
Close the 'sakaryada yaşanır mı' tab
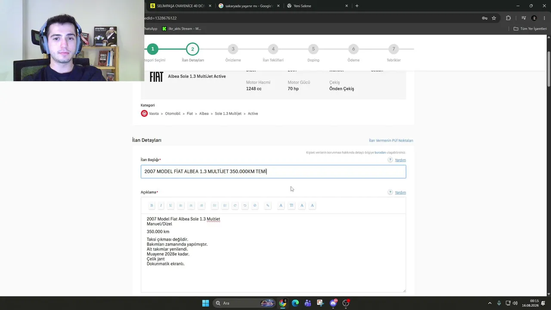(278, 6)
